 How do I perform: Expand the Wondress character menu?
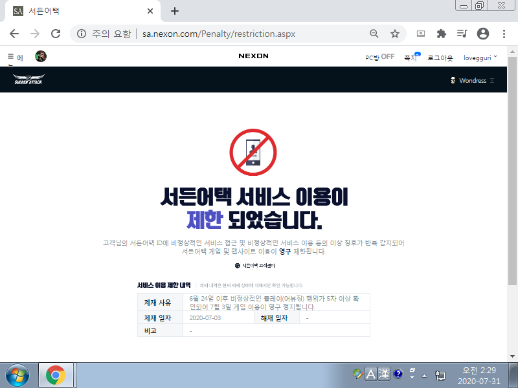pyautogui.click(x=472, y=81)
